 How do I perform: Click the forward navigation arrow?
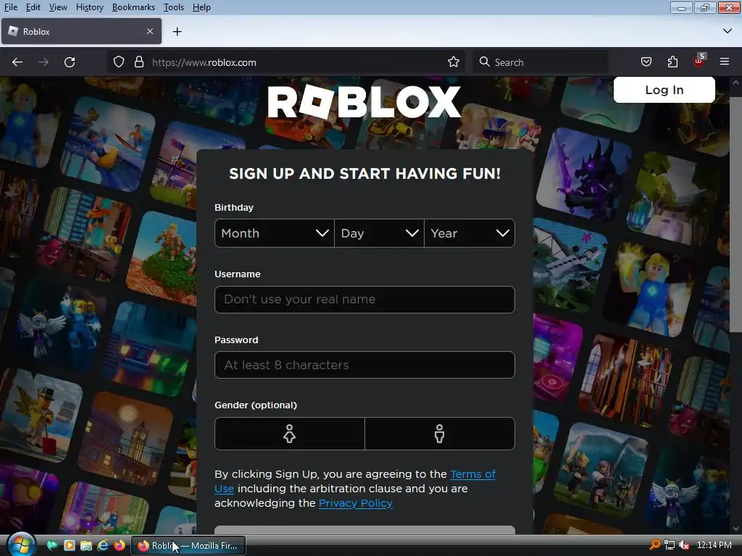(43, 62)
